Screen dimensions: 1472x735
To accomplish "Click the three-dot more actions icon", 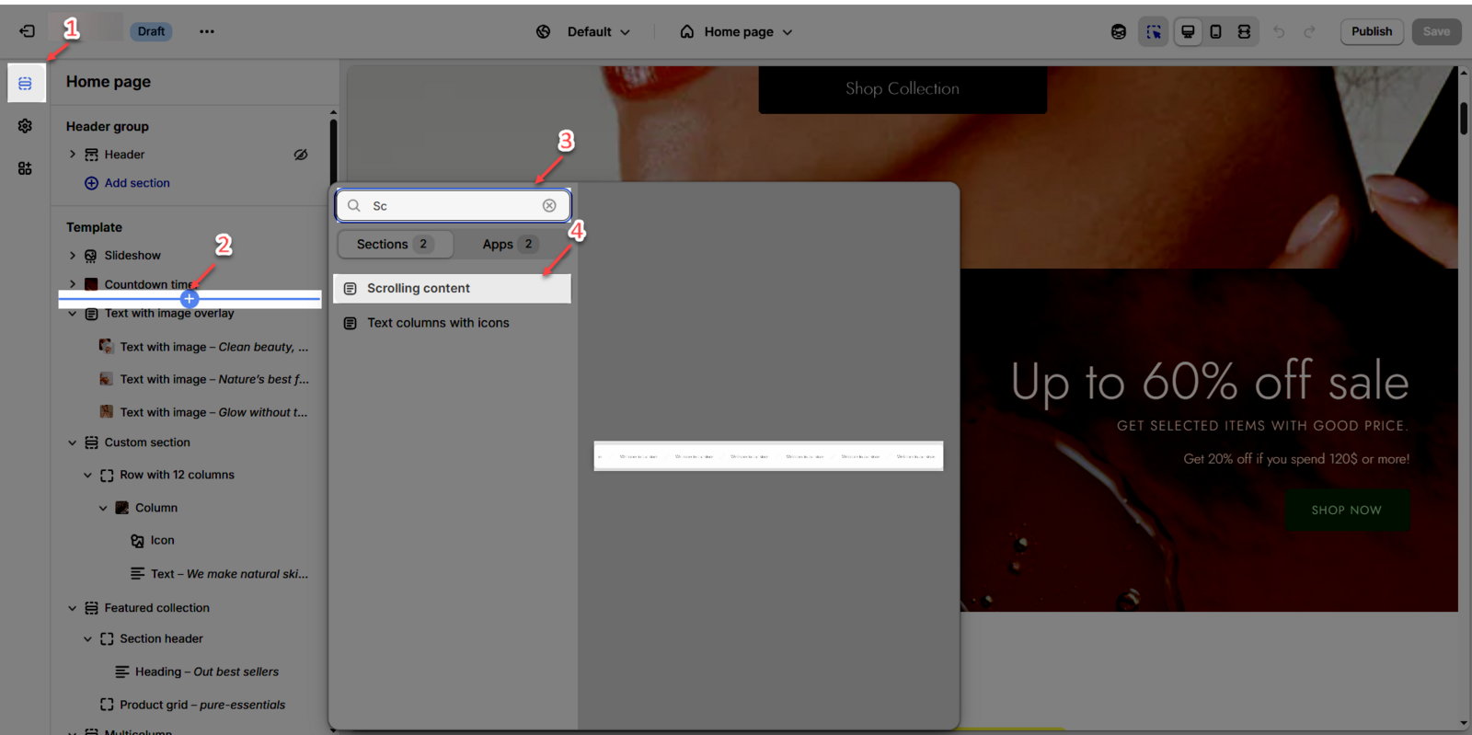I will tap(207, 31).
